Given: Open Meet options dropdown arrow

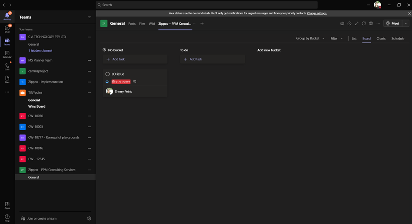Looking at the screenshot, I should (405, 23).
